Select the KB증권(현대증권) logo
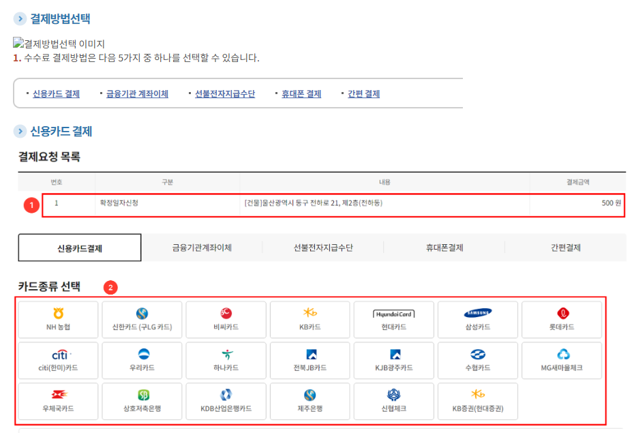This screenshot has width=634, height=433. pyautogui.click(x=478, y=393)
